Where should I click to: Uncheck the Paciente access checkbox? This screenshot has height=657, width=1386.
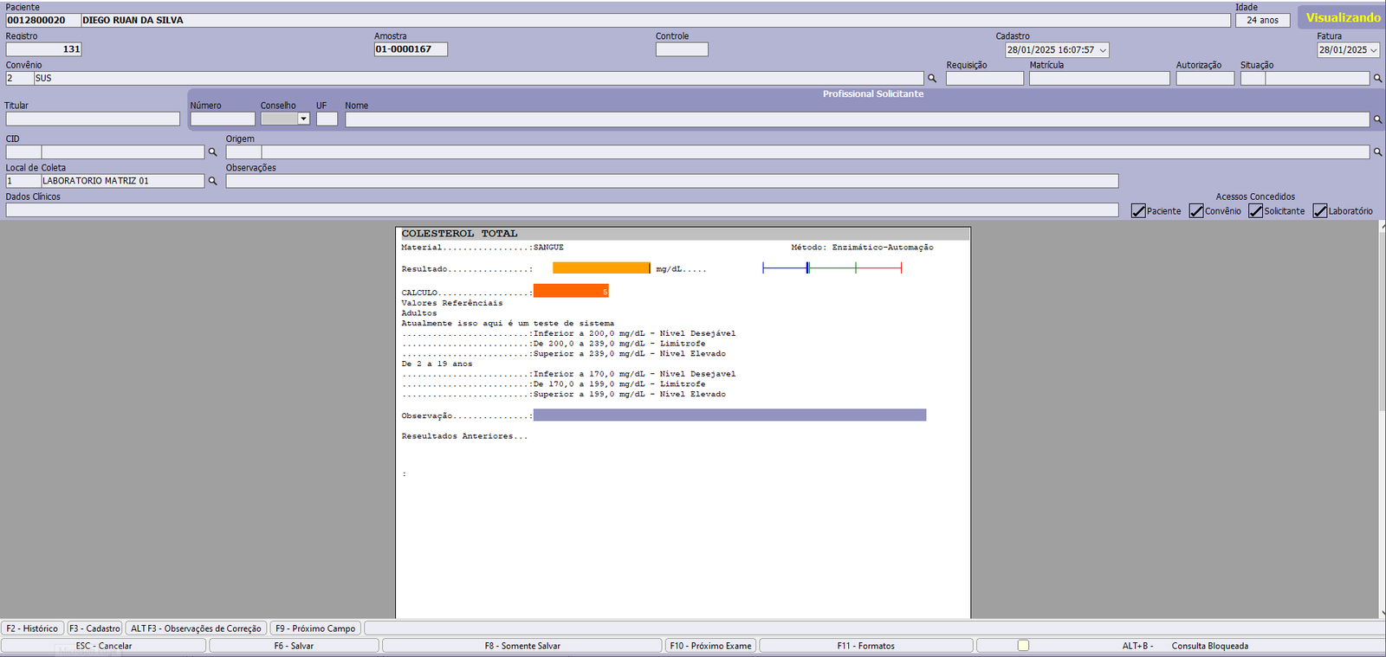(x=1138, y=211)
